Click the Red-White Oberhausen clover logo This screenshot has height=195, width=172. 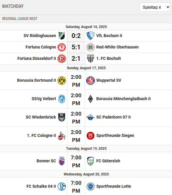[x=91, y=47]
